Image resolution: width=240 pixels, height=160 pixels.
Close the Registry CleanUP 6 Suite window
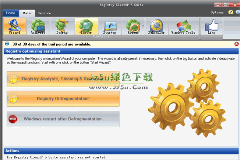tap(234, 5)
